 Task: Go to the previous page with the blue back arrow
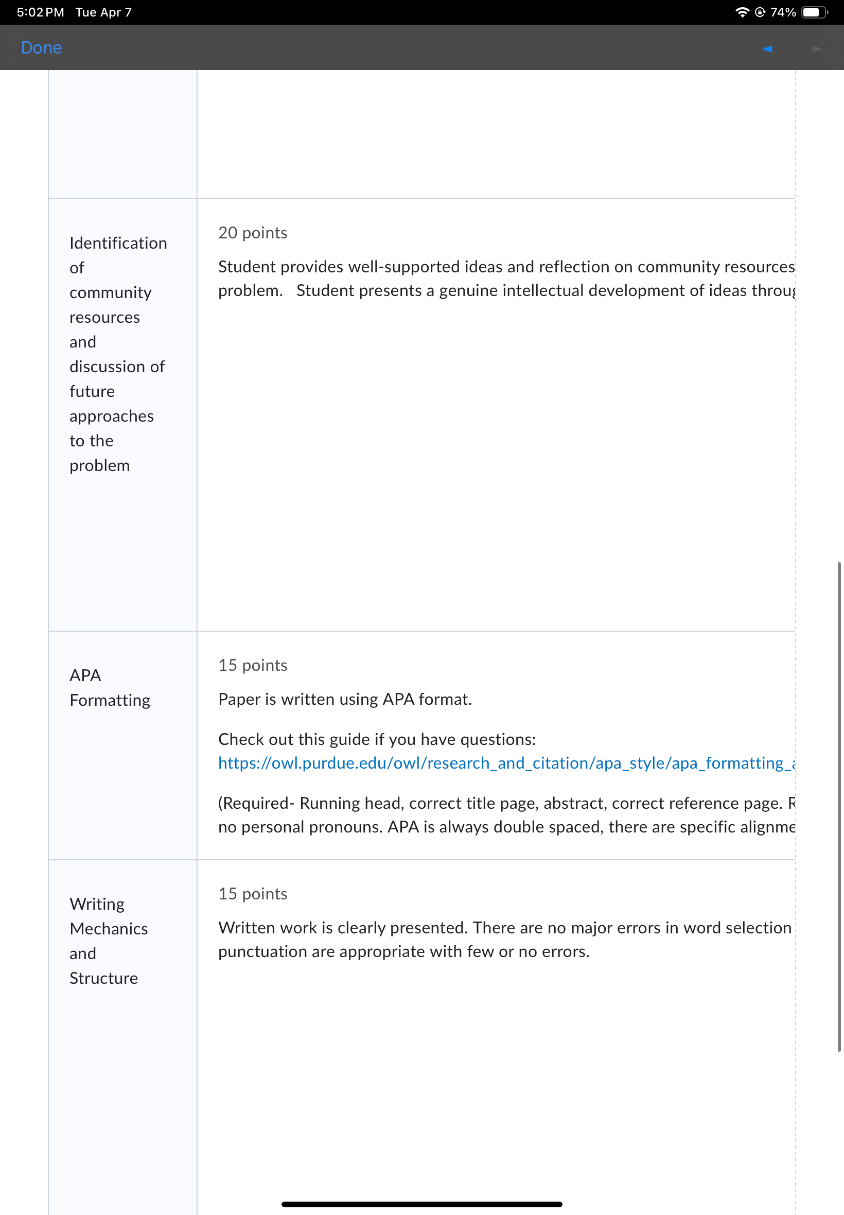[767, 49]
